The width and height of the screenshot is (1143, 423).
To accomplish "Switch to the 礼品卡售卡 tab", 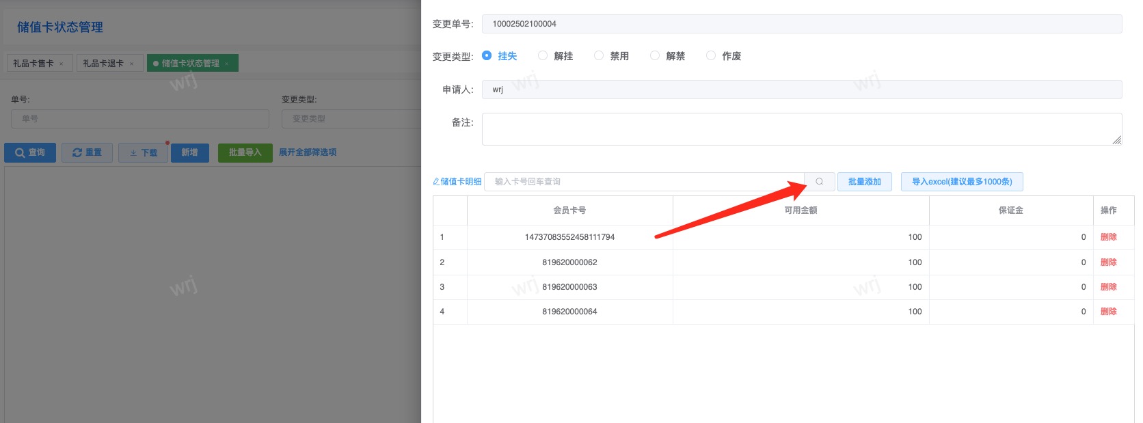I will [x=33, y=64].
